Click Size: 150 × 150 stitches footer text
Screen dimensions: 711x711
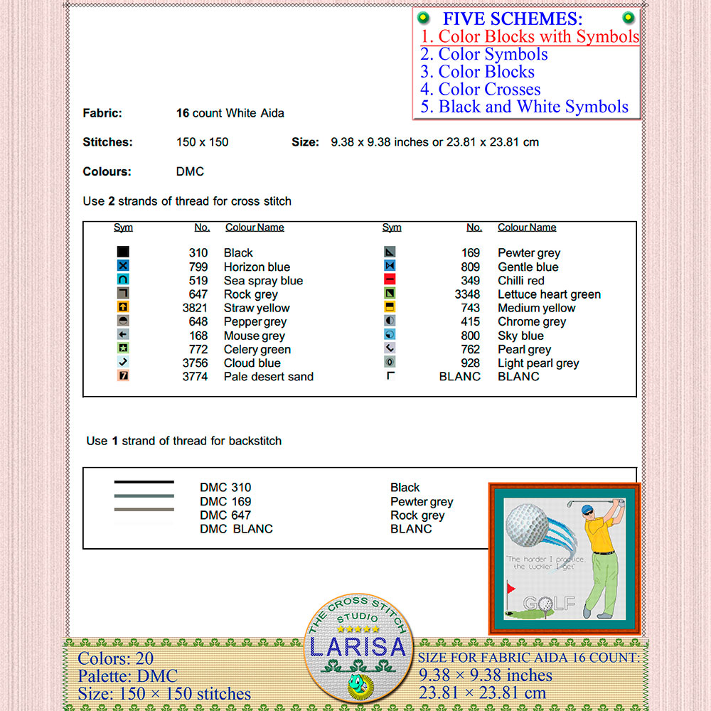pyautogui.click(x=164, y=694)
